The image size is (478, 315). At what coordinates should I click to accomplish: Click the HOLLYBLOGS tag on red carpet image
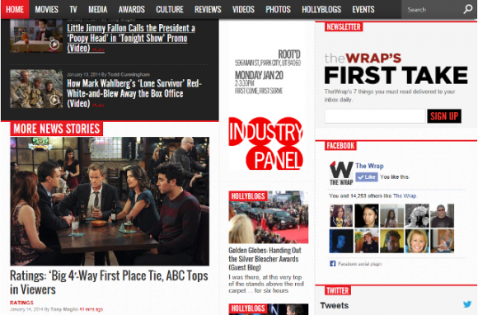pyautogui.click(x=248, y=195)
